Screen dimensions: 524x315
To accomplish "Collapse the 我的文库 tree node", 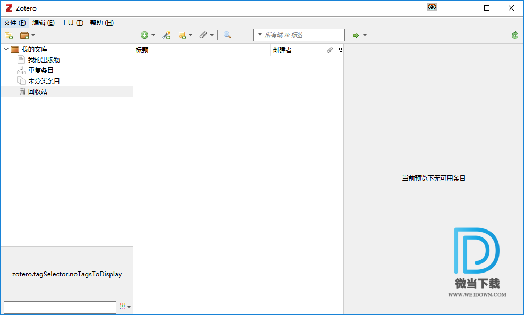I will (x=6, y=49).
